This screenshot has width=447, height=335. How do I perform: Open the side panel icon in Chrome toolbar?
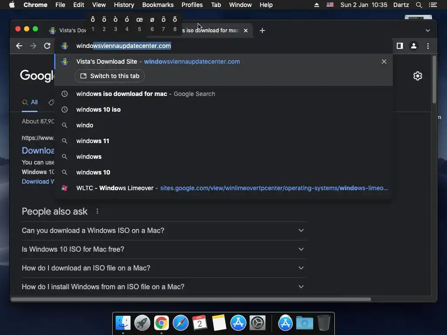tap(400, 46)
